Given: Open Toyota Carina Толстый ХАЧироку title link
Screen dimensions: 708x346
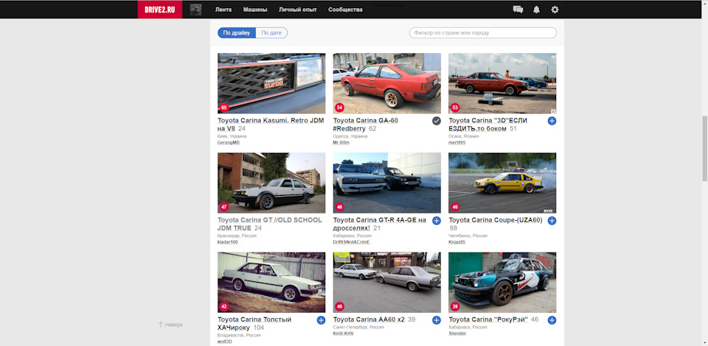Looking at the screenshot, I should (254, 323).
